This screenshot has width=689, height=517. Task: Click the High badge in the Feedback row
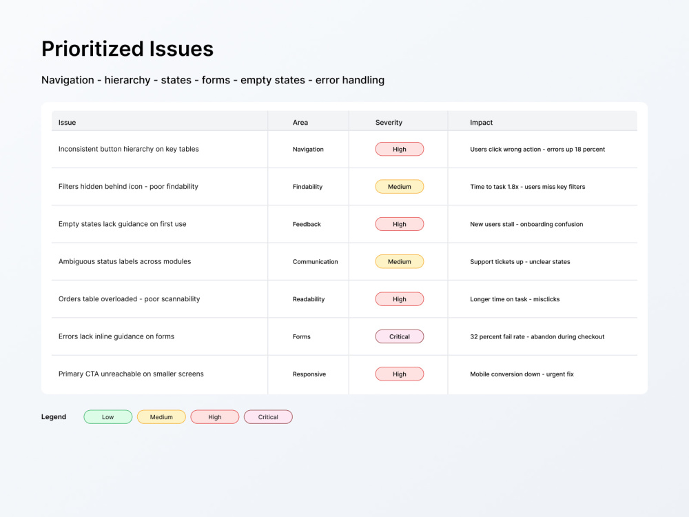tap(400, 224)
